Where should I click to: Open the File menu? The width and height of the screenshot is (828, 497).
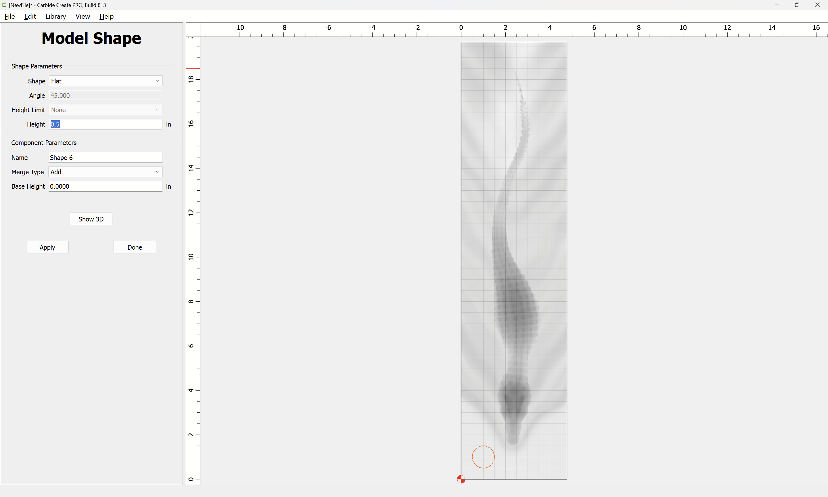[10, 16]
